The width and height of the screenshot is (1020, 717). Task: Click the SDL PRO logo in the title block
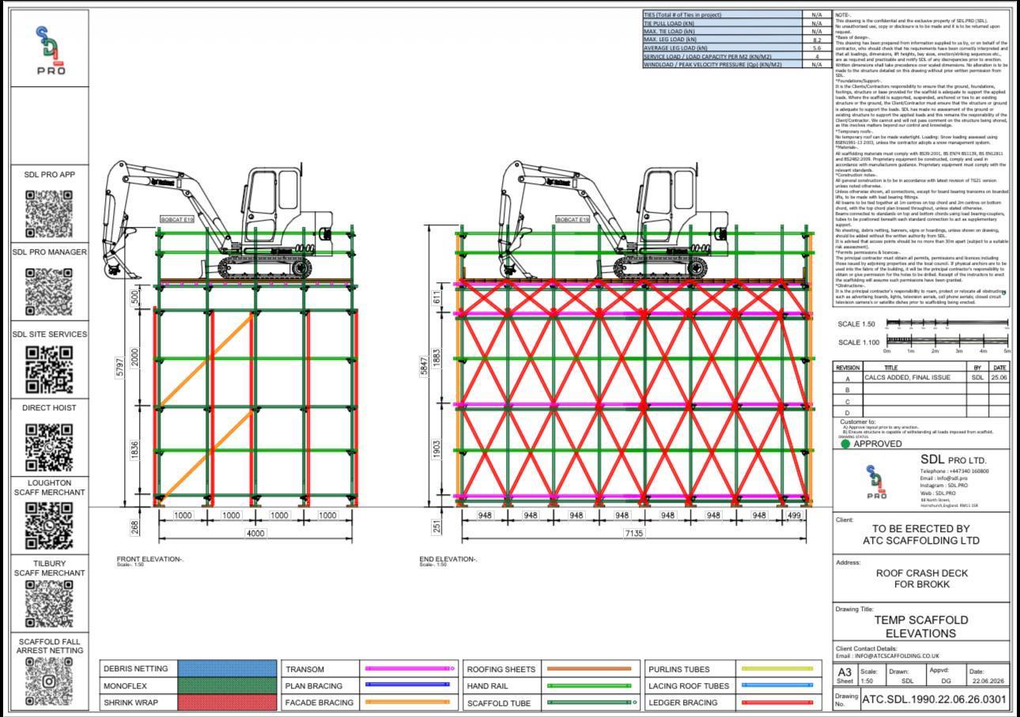876,481
